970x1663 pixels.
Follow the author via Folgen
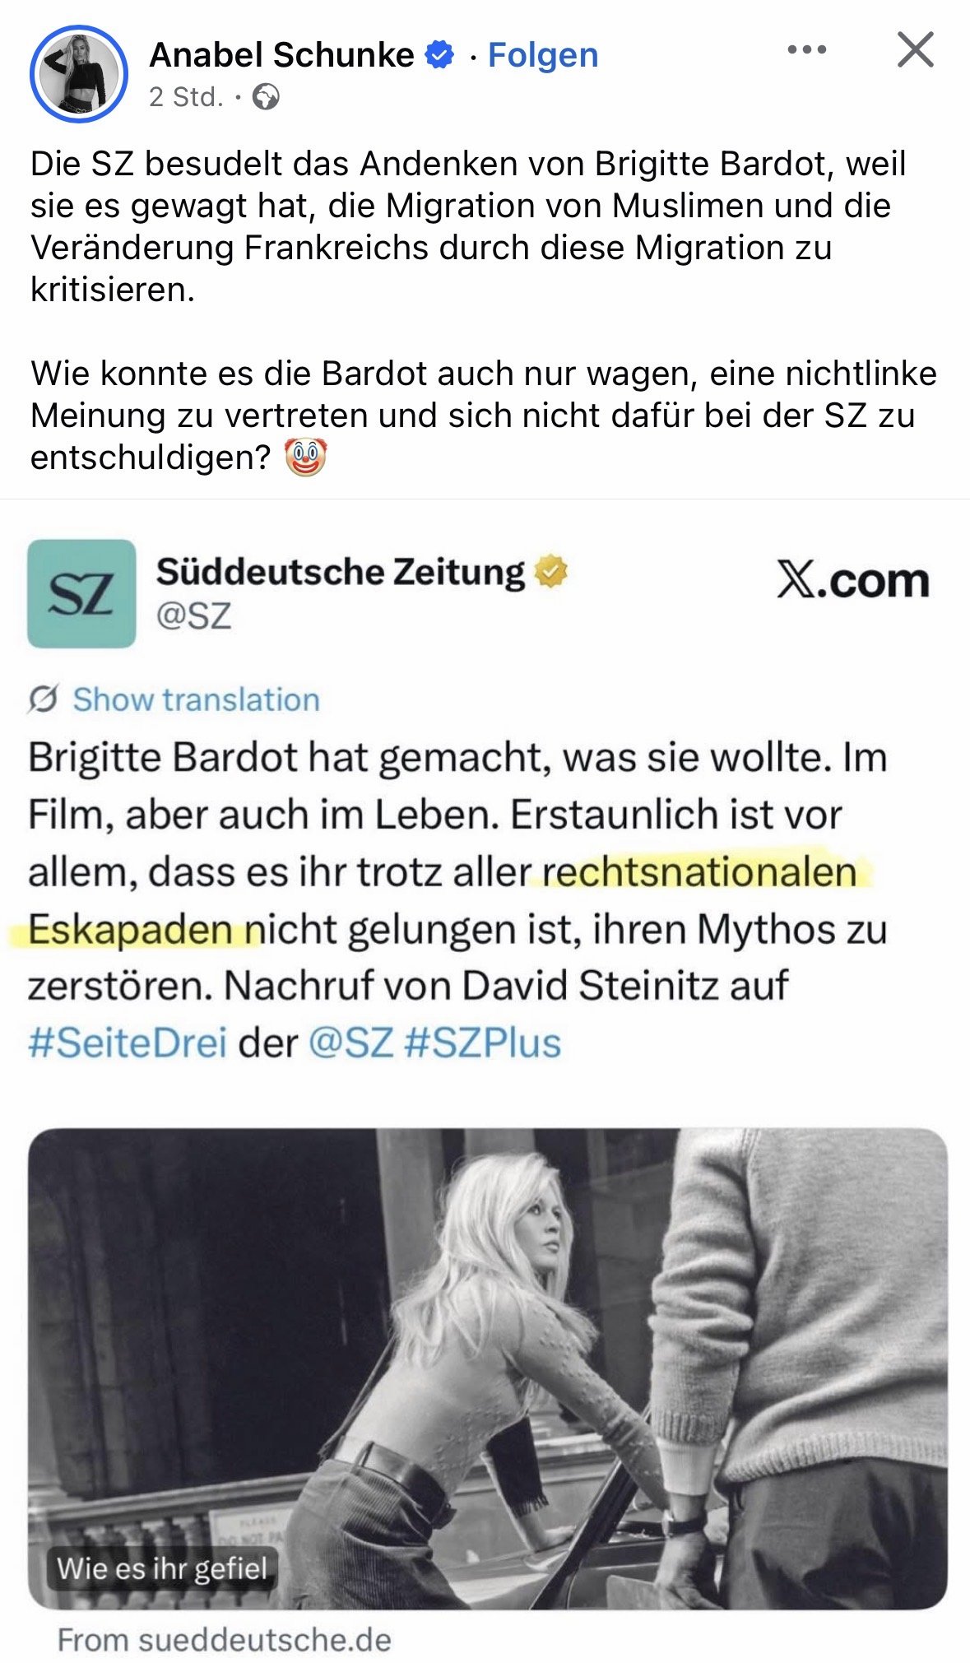coord(543,55)
